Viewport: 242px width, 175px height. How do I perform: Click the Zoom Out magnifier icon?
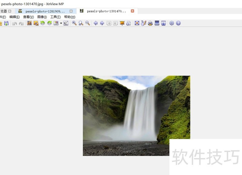(x=87, y=23)
